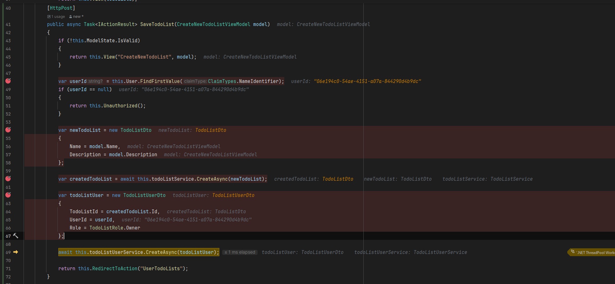Open the '1 usage' code lens
Image resolution: width=615 pixels, height=284 pixels.
[x=56, y=17]
